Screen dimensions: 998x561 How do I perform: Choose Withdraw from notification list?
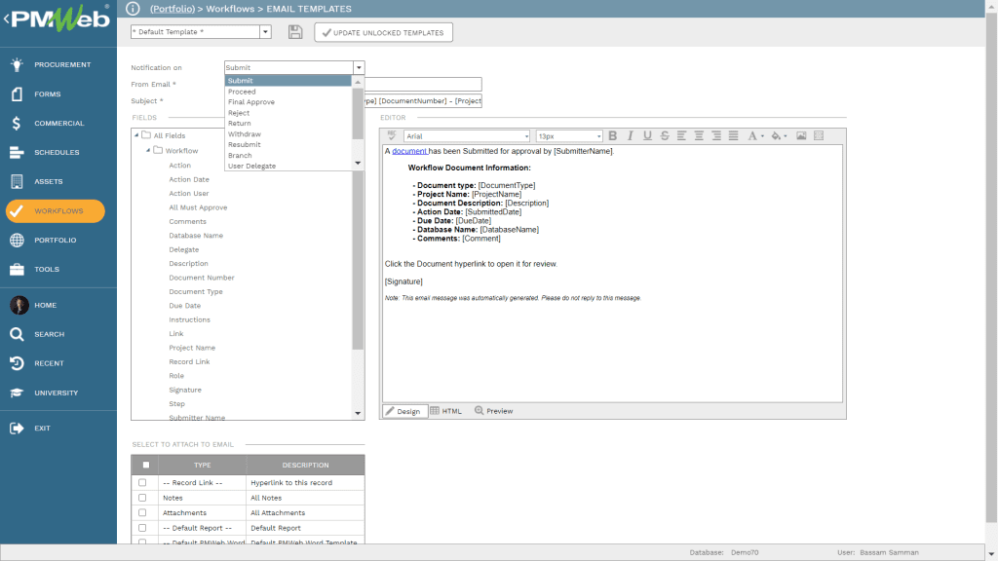pyautogui.click(x=245, y=134)
